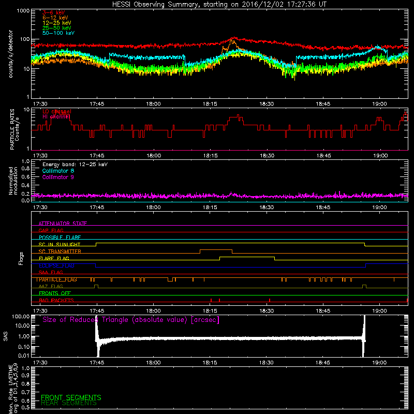Click the raised segment of SC TRANSMITTER line
The width and height of the screenshot is (414, 414).
(216, 250)
